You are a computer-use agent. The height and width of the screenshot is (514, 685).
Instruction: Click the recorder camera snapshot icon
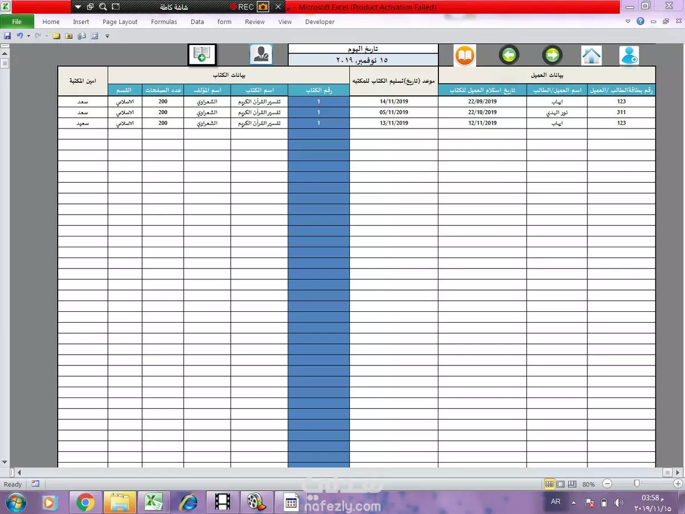pyautogui.click(x=263, y=7)
